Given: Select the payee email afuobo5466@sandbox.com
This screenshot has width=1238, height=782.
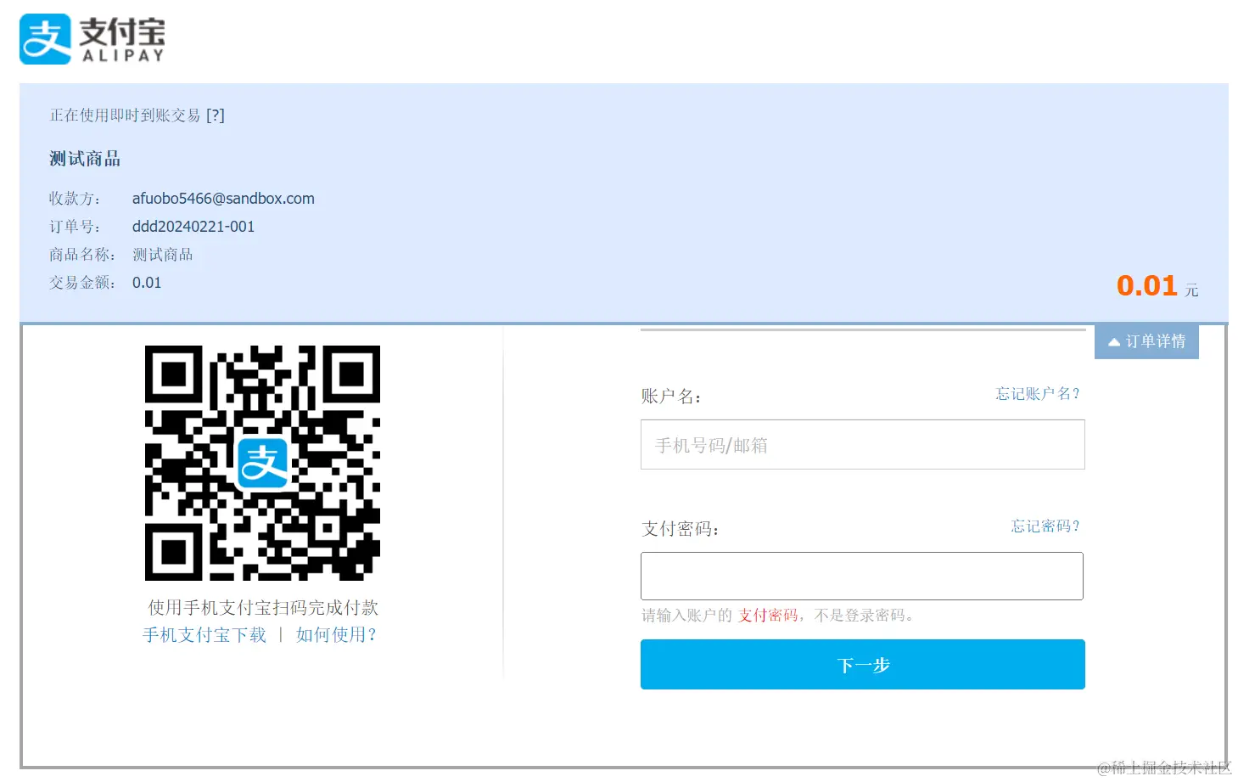Looking at the screenshot, I should (223, 199).
